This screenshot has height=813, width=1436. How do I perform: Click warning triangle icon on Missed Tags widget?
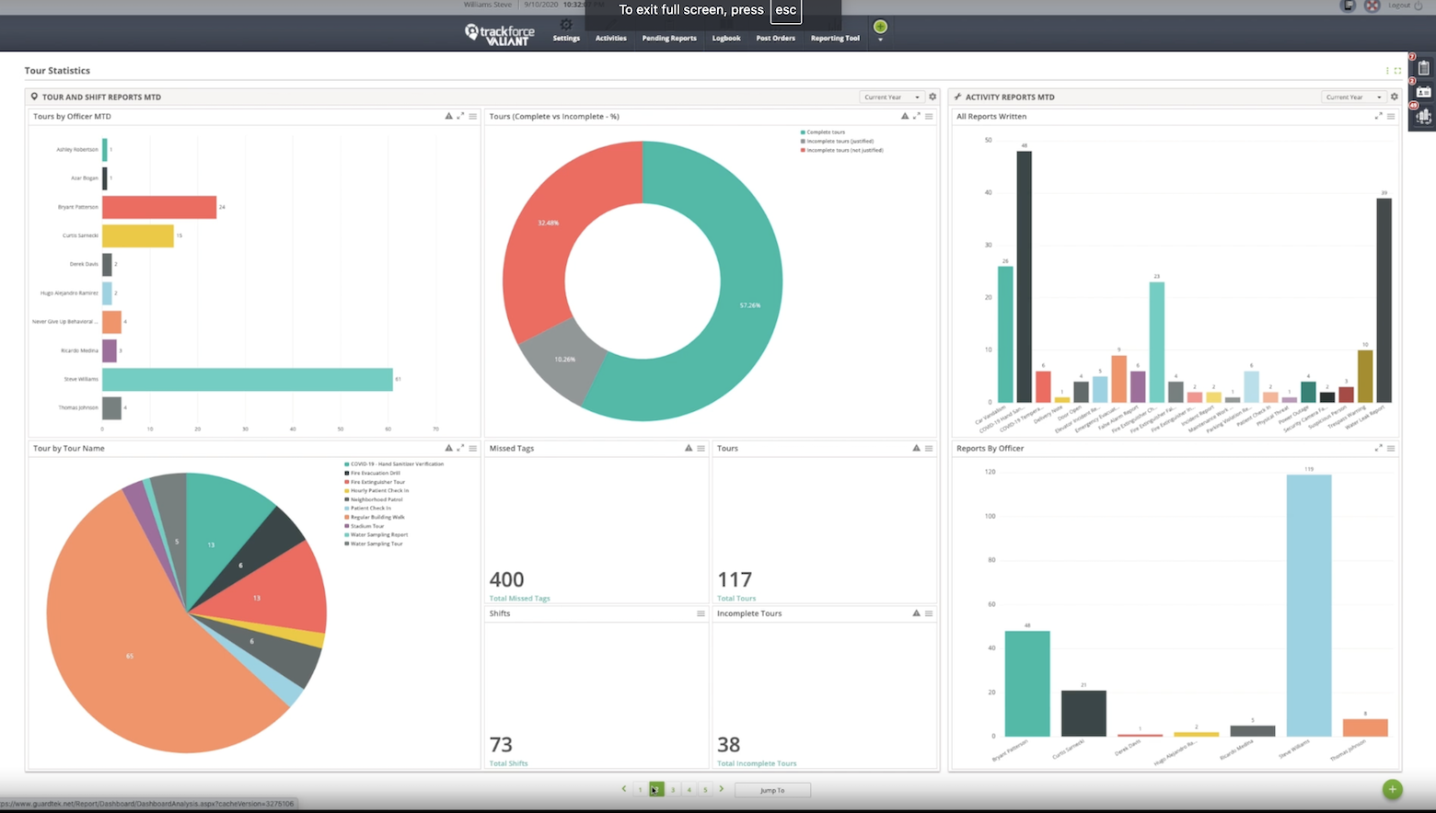(x=689, y=448)
